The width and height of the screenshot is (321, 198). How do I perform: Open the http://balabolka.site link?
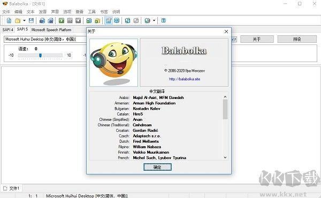[185, 79]
